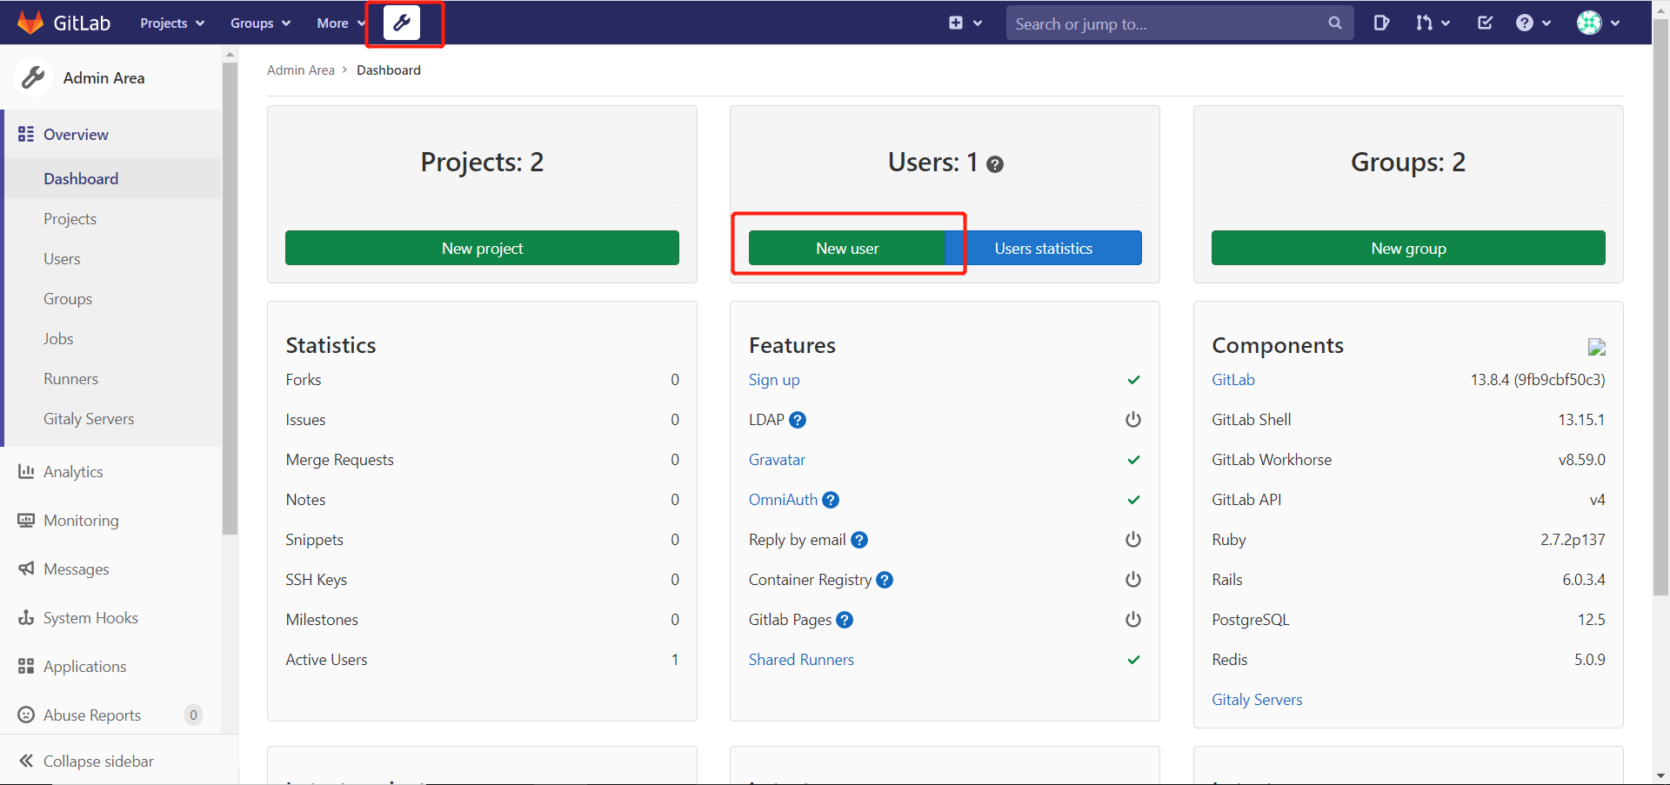Click the Sign up checkmark status
Screen dimensions: 1670x785
point(1133,380)
